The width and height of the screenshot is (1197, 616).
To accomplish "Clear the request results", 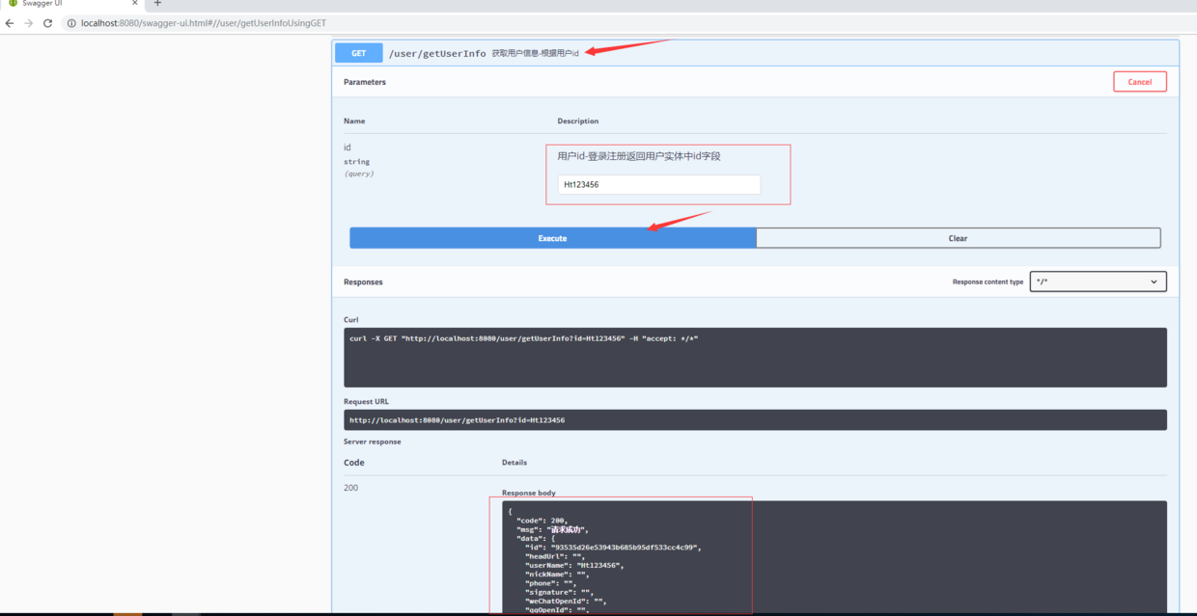I will pyautogui.click(x=958, y=238).
